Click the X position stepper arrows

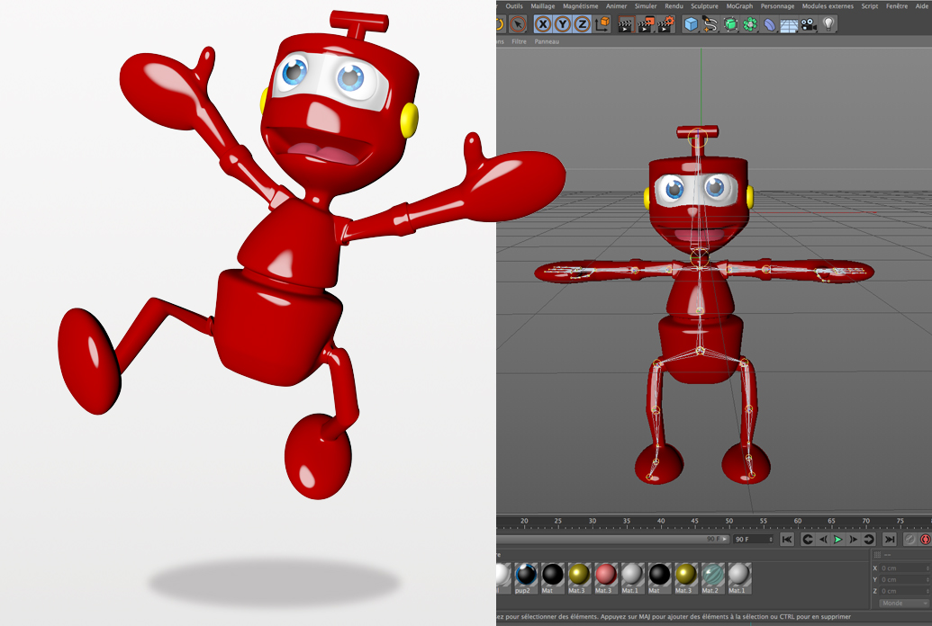[x=927, y=568]
